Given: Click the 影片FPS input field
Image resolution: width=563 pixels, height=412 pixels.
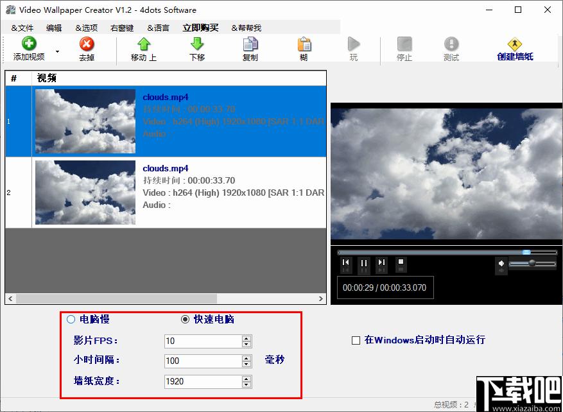Looking at the screenshot, I should click(204, 341).
